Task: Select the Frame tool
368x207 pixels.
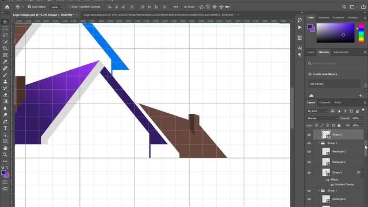Action: (5, 55)
